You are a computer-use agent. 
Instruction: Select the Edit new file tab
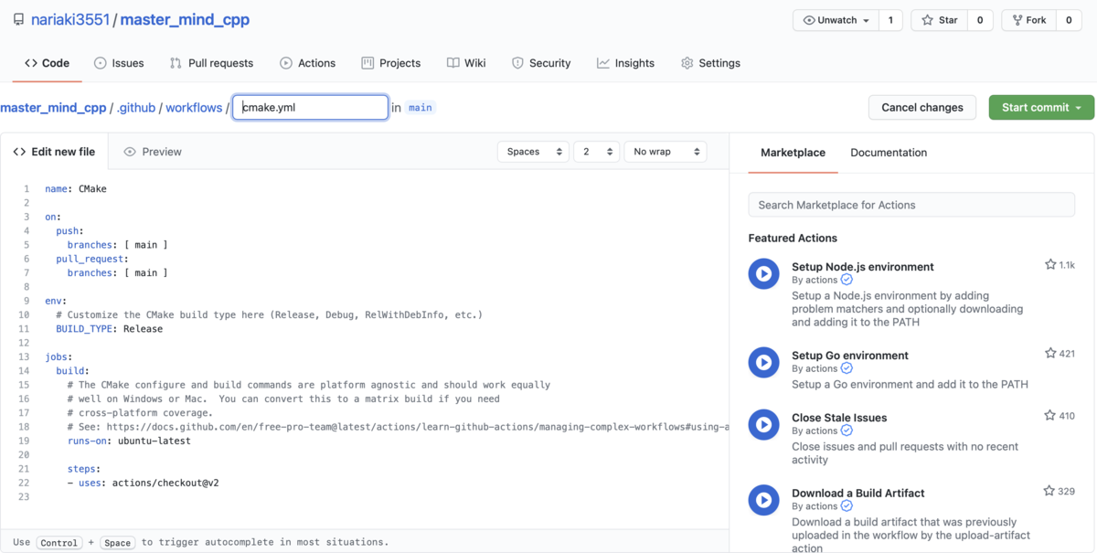coord(54,152)
